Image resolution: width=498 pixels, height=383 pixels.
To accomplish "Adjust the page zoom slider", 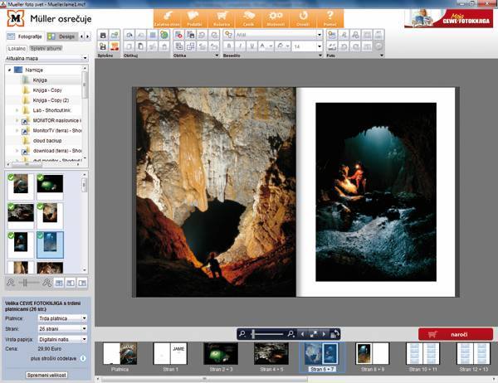I will (x=266, y=334).
